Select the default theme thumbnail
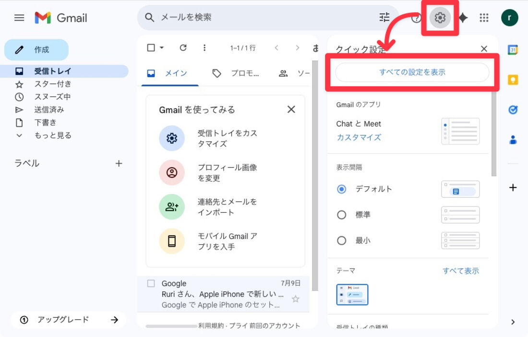This screenshot has height=337, width=528. pos(352,295)
